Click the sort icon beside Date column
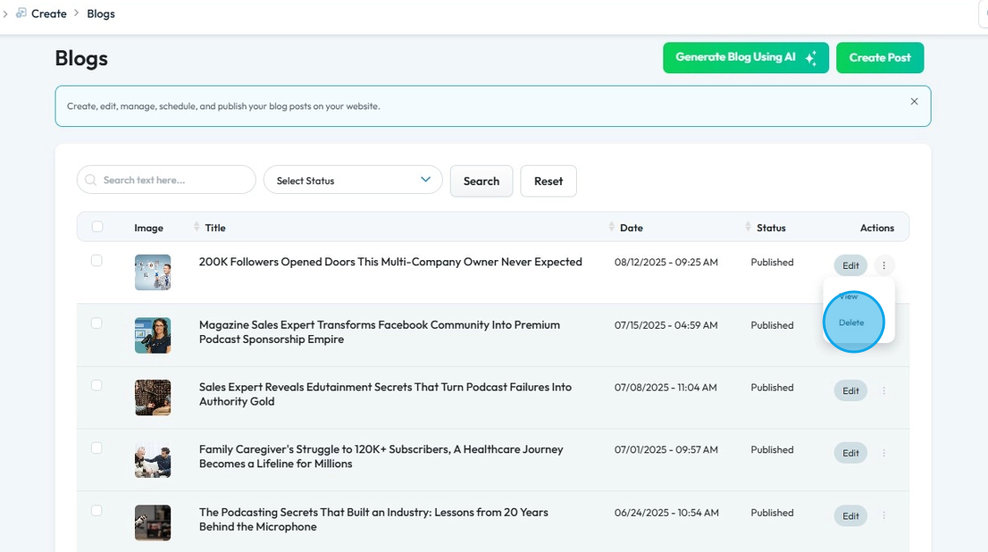The width and height of the screenshot is (988, 552). tap(611, 228)
